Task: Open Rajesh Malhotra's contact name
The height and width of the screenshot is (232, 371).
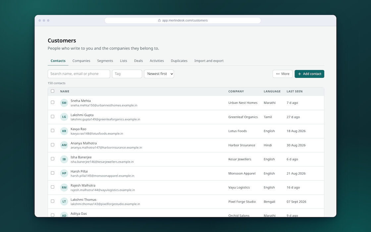Action: [x=83, y=185]
